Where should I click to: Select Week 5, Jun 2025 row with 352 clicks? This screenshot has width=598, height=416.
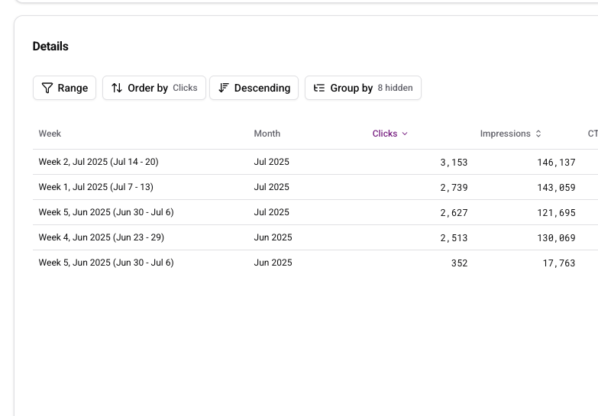[315, 263]
